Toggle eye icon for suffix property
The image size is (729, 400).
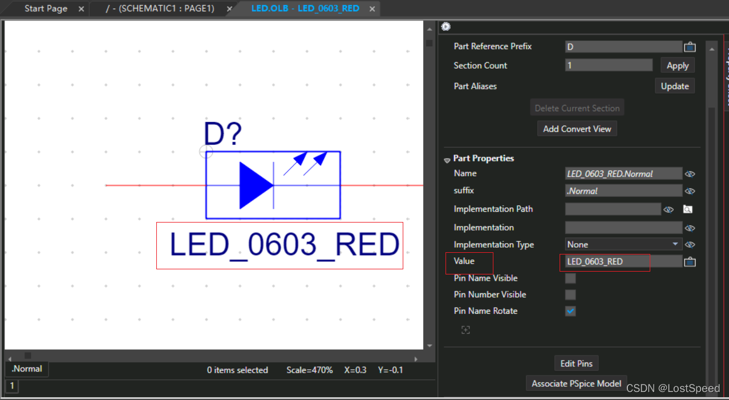(x=690, y=191)
